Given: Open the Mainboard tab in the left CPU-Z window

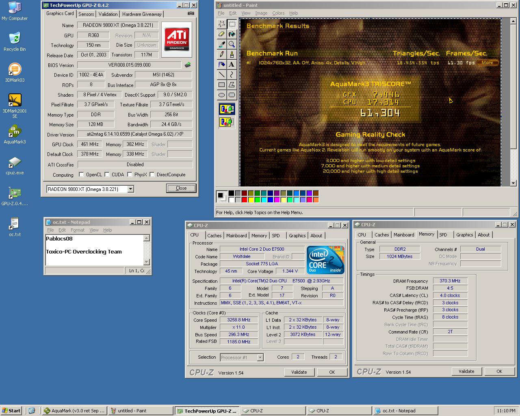Looking at the screenshot, I should (x=236, y=236).
